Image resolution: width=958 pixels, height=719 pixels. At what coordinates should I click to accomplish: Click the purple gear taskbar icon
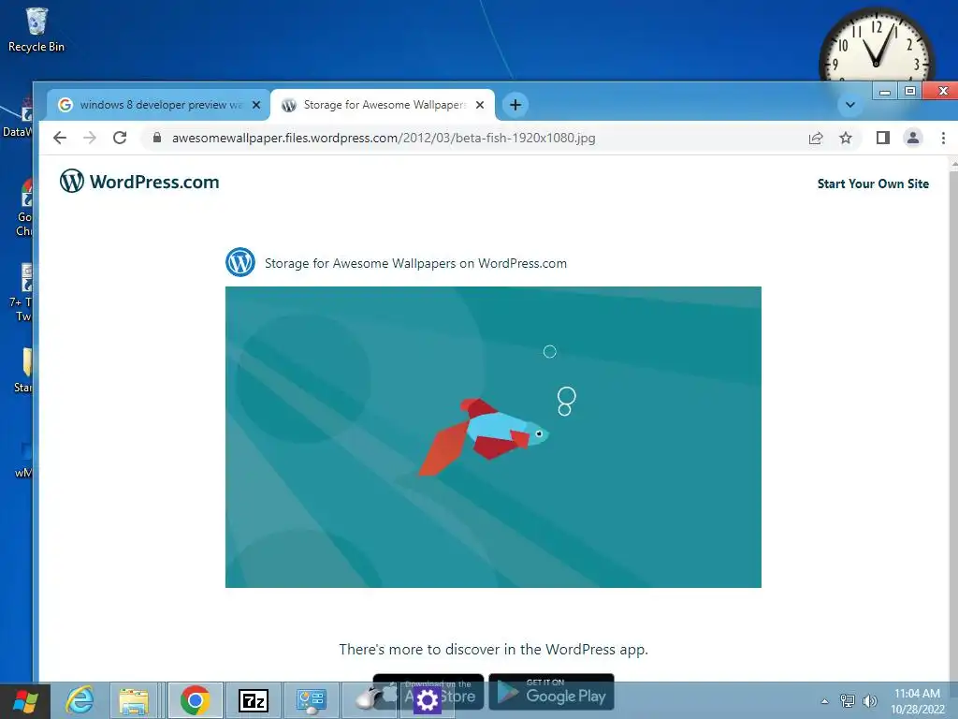(x=427, y=700)
